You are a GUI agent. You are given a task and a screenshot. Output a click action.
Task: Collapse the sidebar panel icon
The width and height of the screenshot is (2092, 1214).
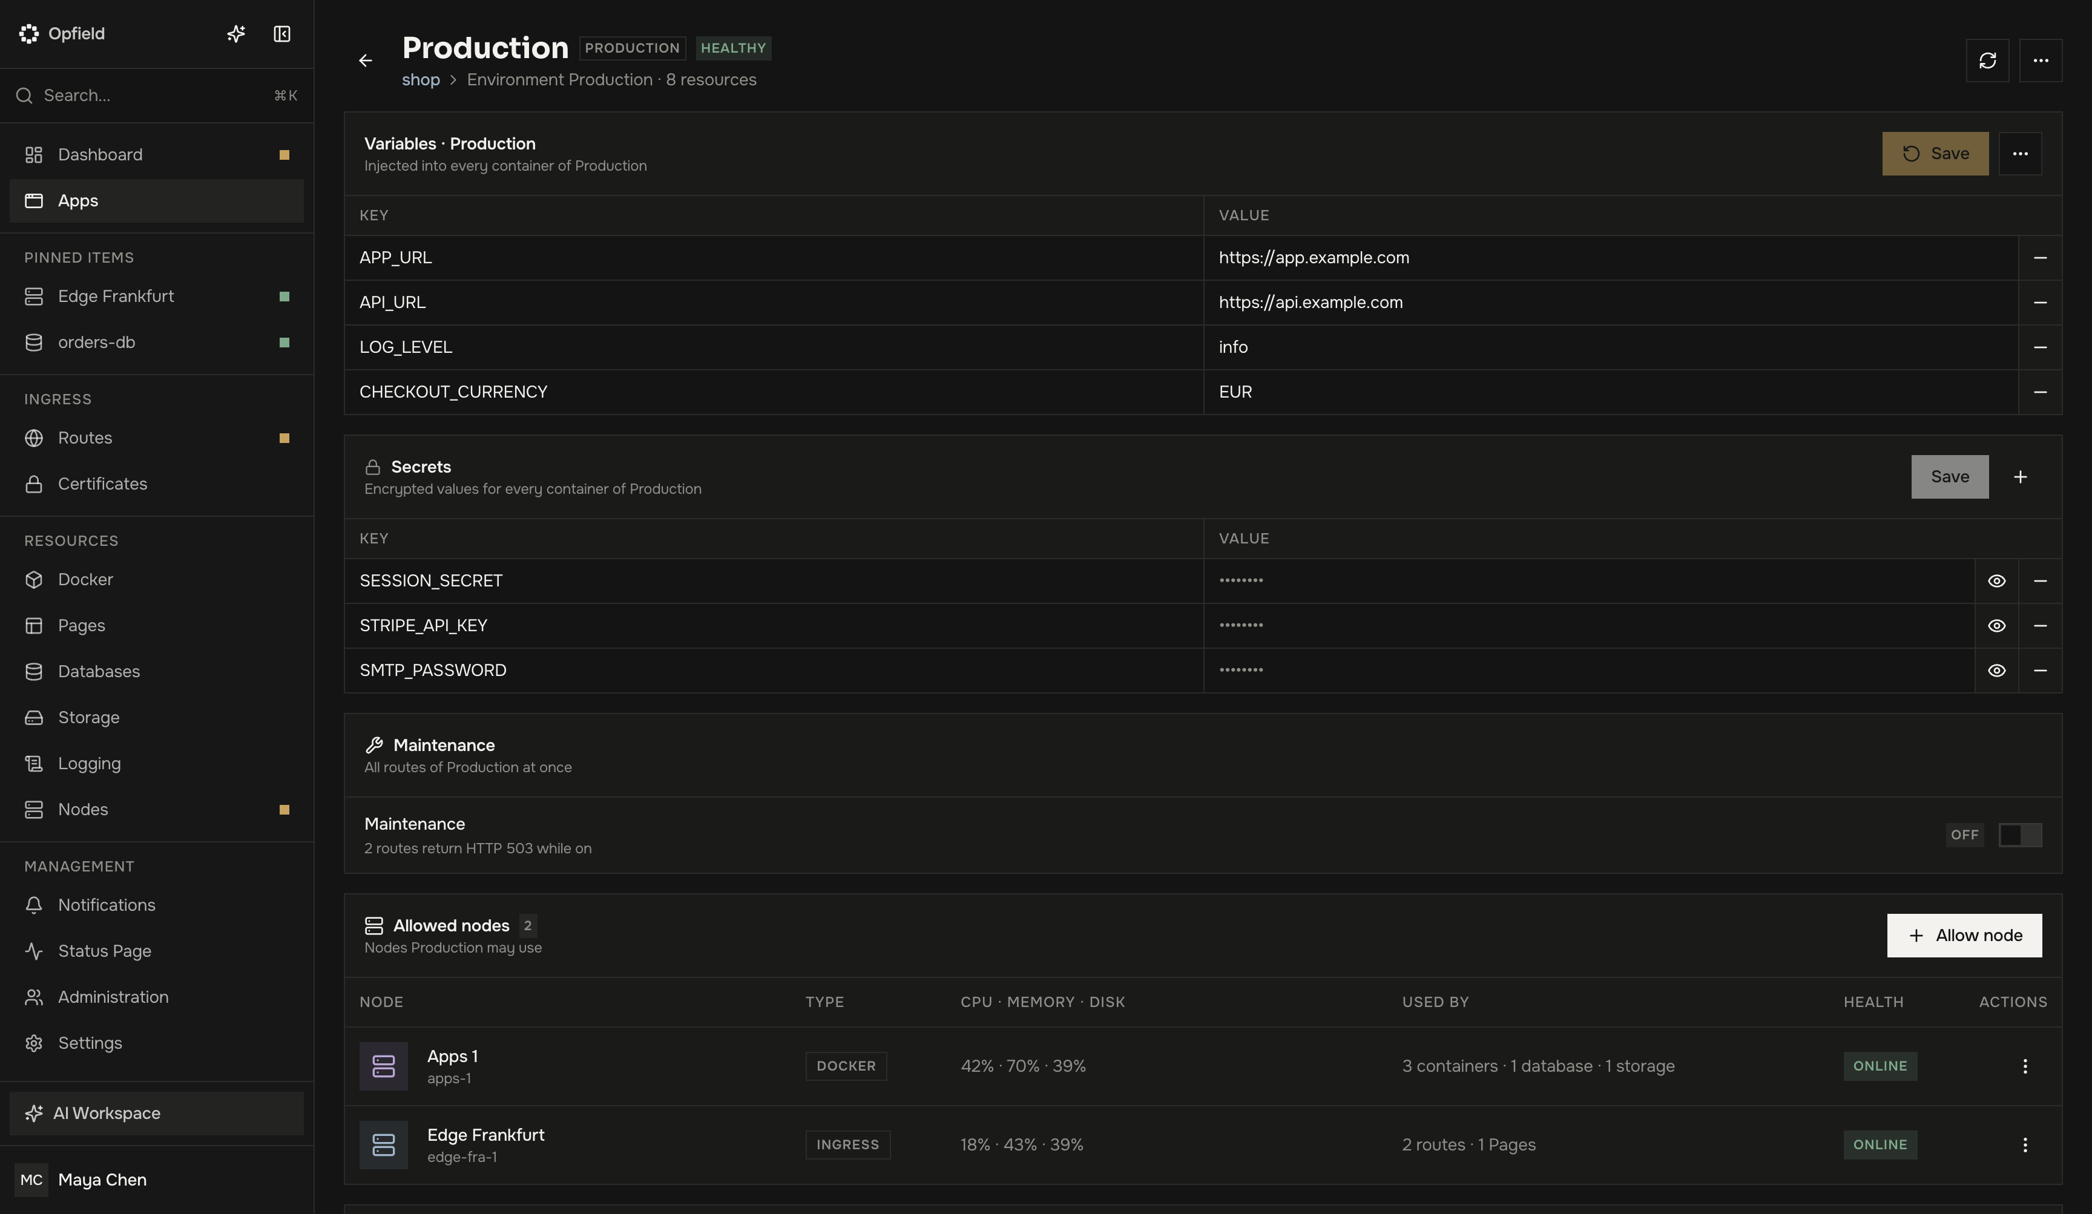pyautogui.click(x=281, y=34)
